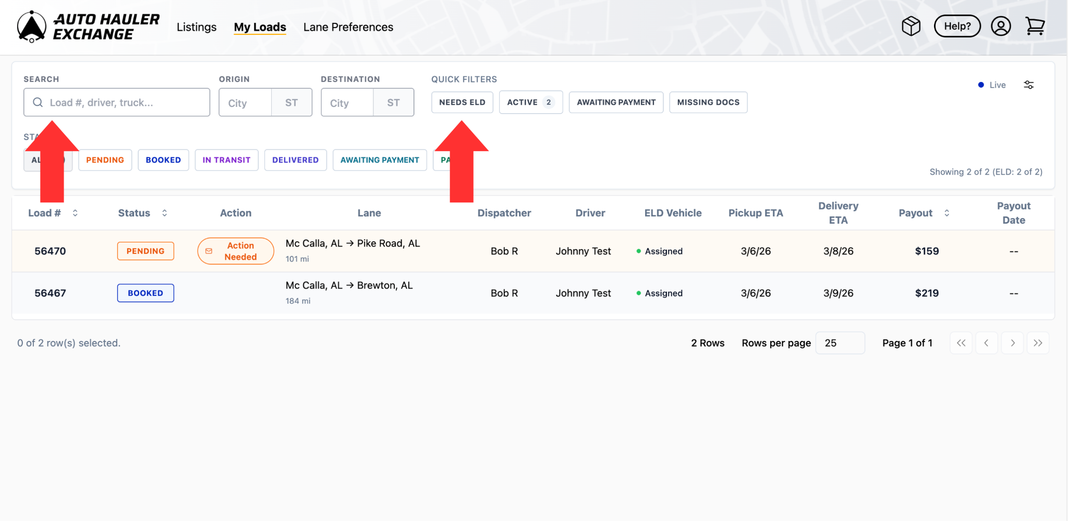Open the user account profile icon

tap(1000, 26)
